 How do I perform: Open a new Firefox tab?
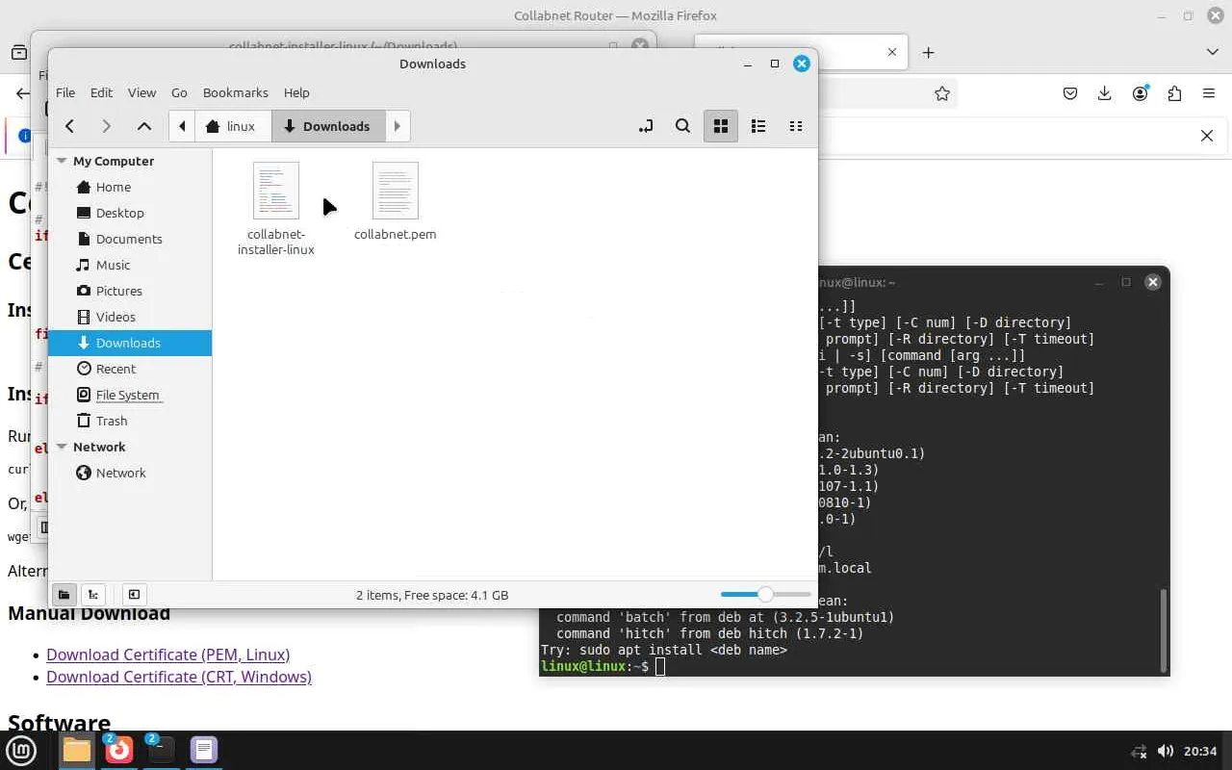[x=928, y=53]
